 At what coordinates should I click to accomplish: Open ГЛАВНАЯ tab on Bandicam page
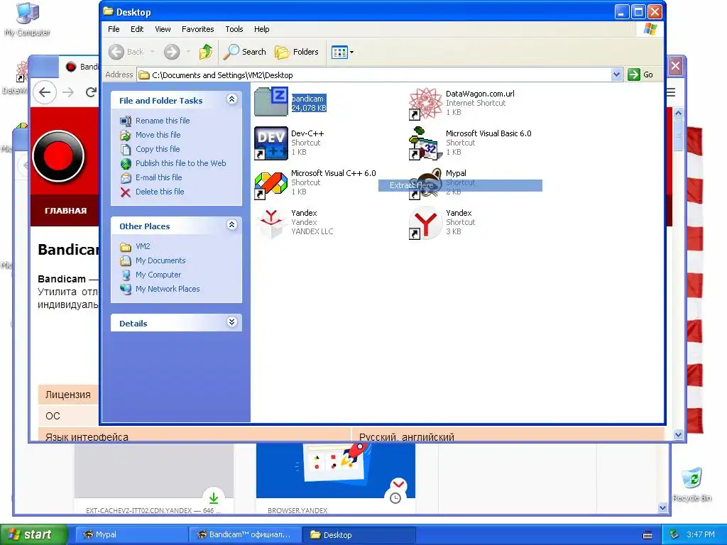[x=65, y=210]
